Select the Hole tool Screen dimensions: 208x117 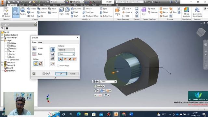tap(61, 11)
